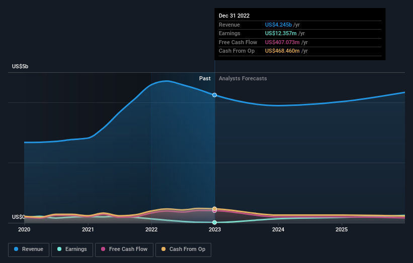Click the 2022 x-axis label

click(x=151, y=230)
